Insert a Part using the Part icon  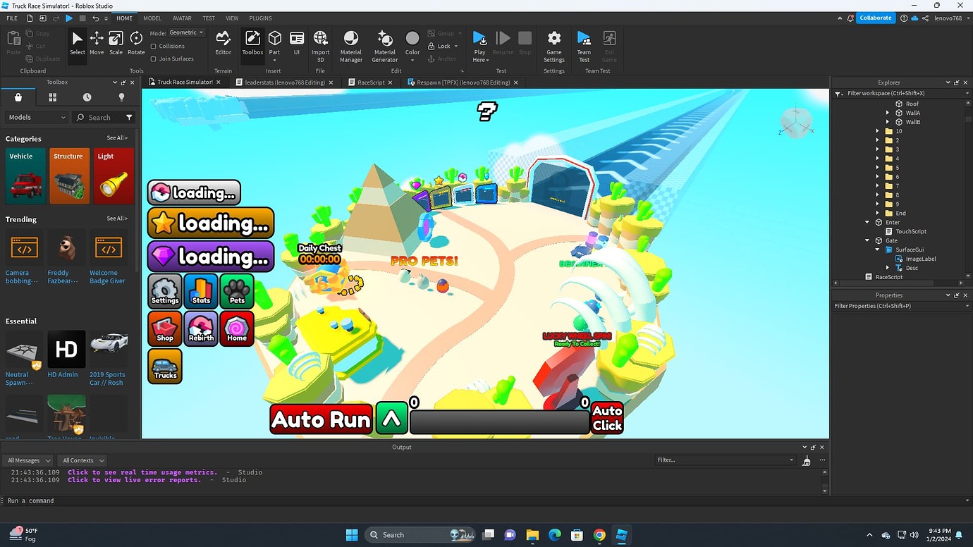(x=274, y=40)
